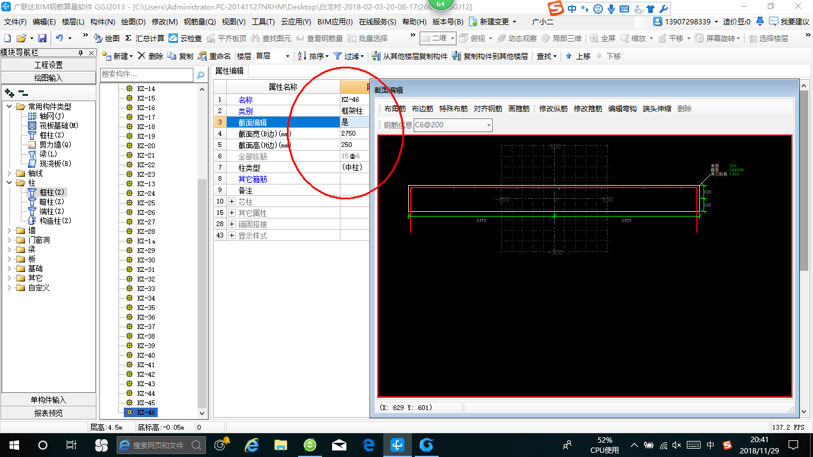
Task: Click the undo arrow icon
Action: pos(60,38)
